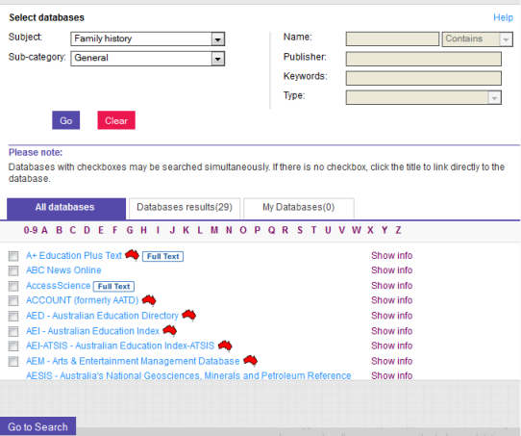Jump to letter A in alphabet index
The width and height of the screenshot is (521, 436).
tap(44, 230)
